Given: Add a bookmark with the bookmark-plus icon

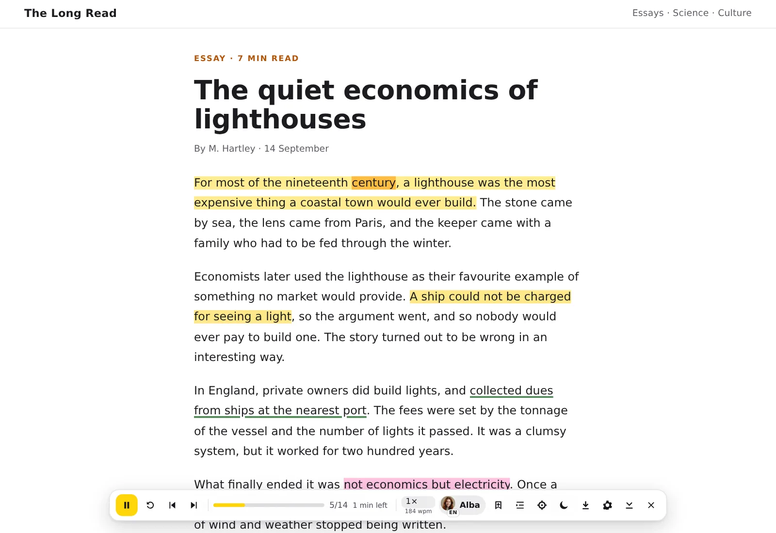Looking at the screenshot, I should pos(498,505).
